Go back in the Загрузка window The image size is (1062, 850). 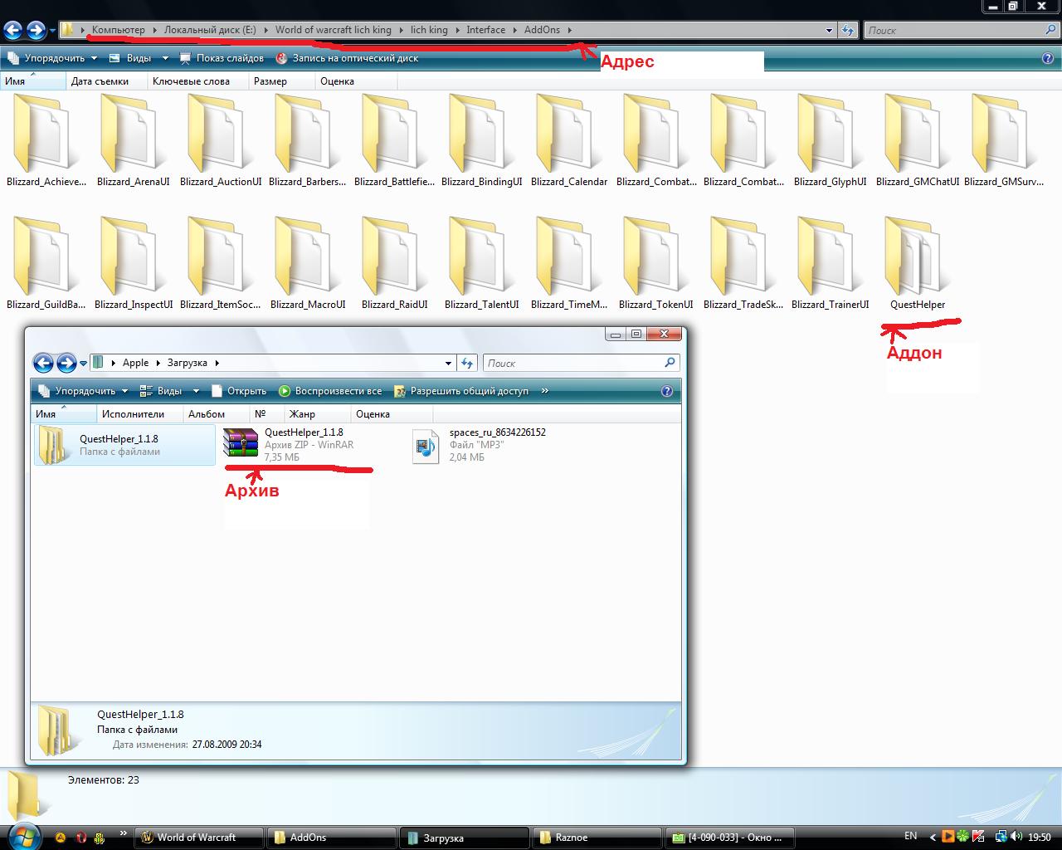click(43, 363)
